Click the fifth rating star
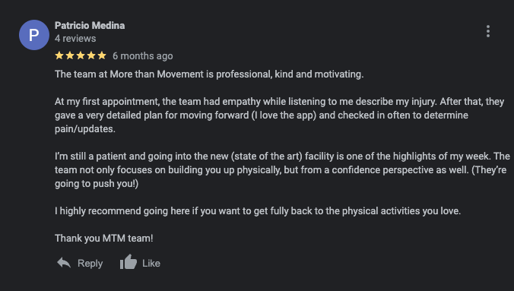The image size is (514, 291). coord(102,55)
